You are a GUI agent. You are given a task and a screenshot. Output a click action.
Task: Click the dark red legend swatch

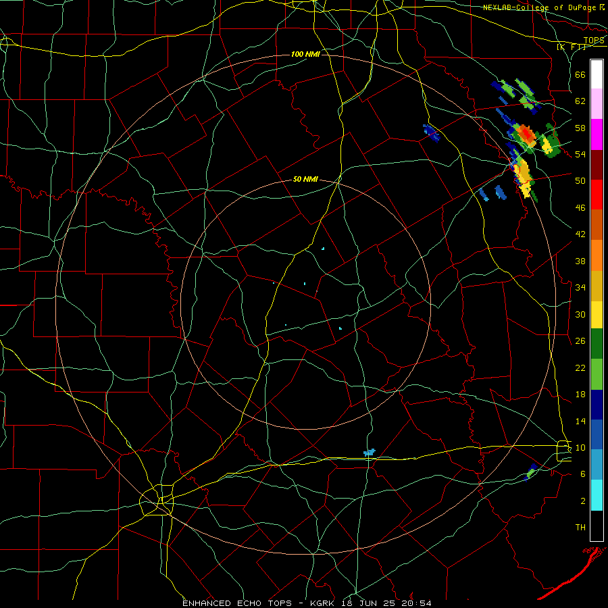pos(597,165)
